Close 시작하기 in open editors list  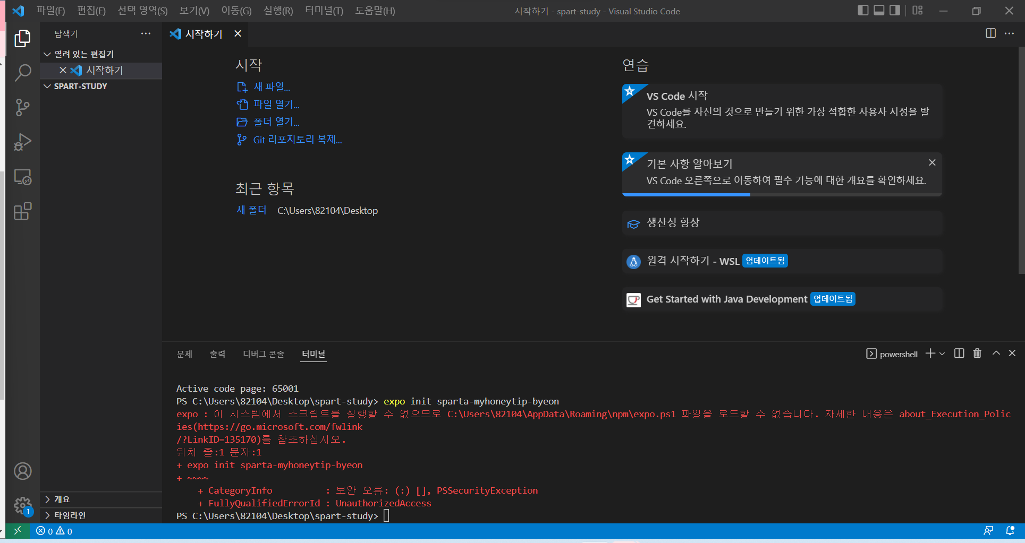63,70
